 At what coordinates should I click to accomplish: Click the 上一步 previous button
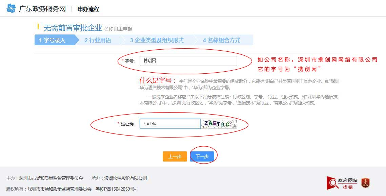tap(175, 156)
